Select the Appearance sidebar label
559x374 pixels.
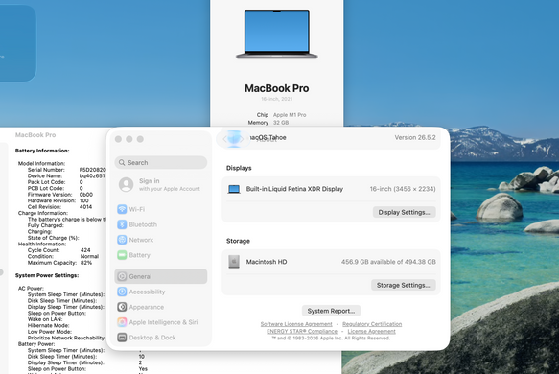tap(146, 307)
